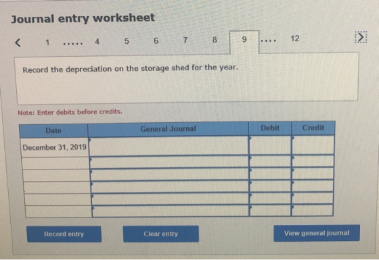Switch to journal entry tab 5
Screen dimensions: 379x260
127,41
